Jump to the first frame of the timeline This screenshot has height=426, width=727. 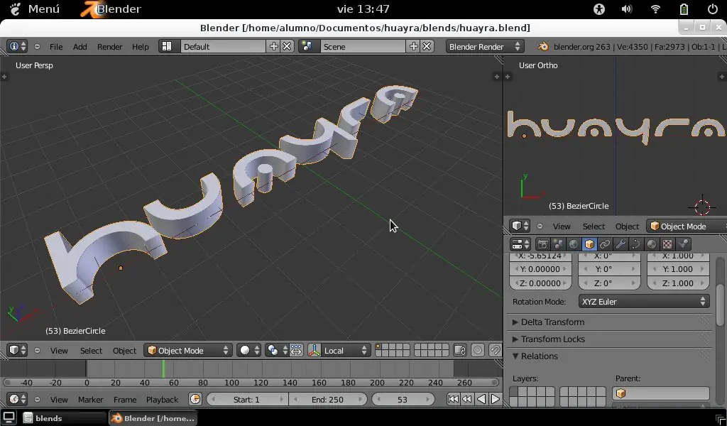[453, 399]
